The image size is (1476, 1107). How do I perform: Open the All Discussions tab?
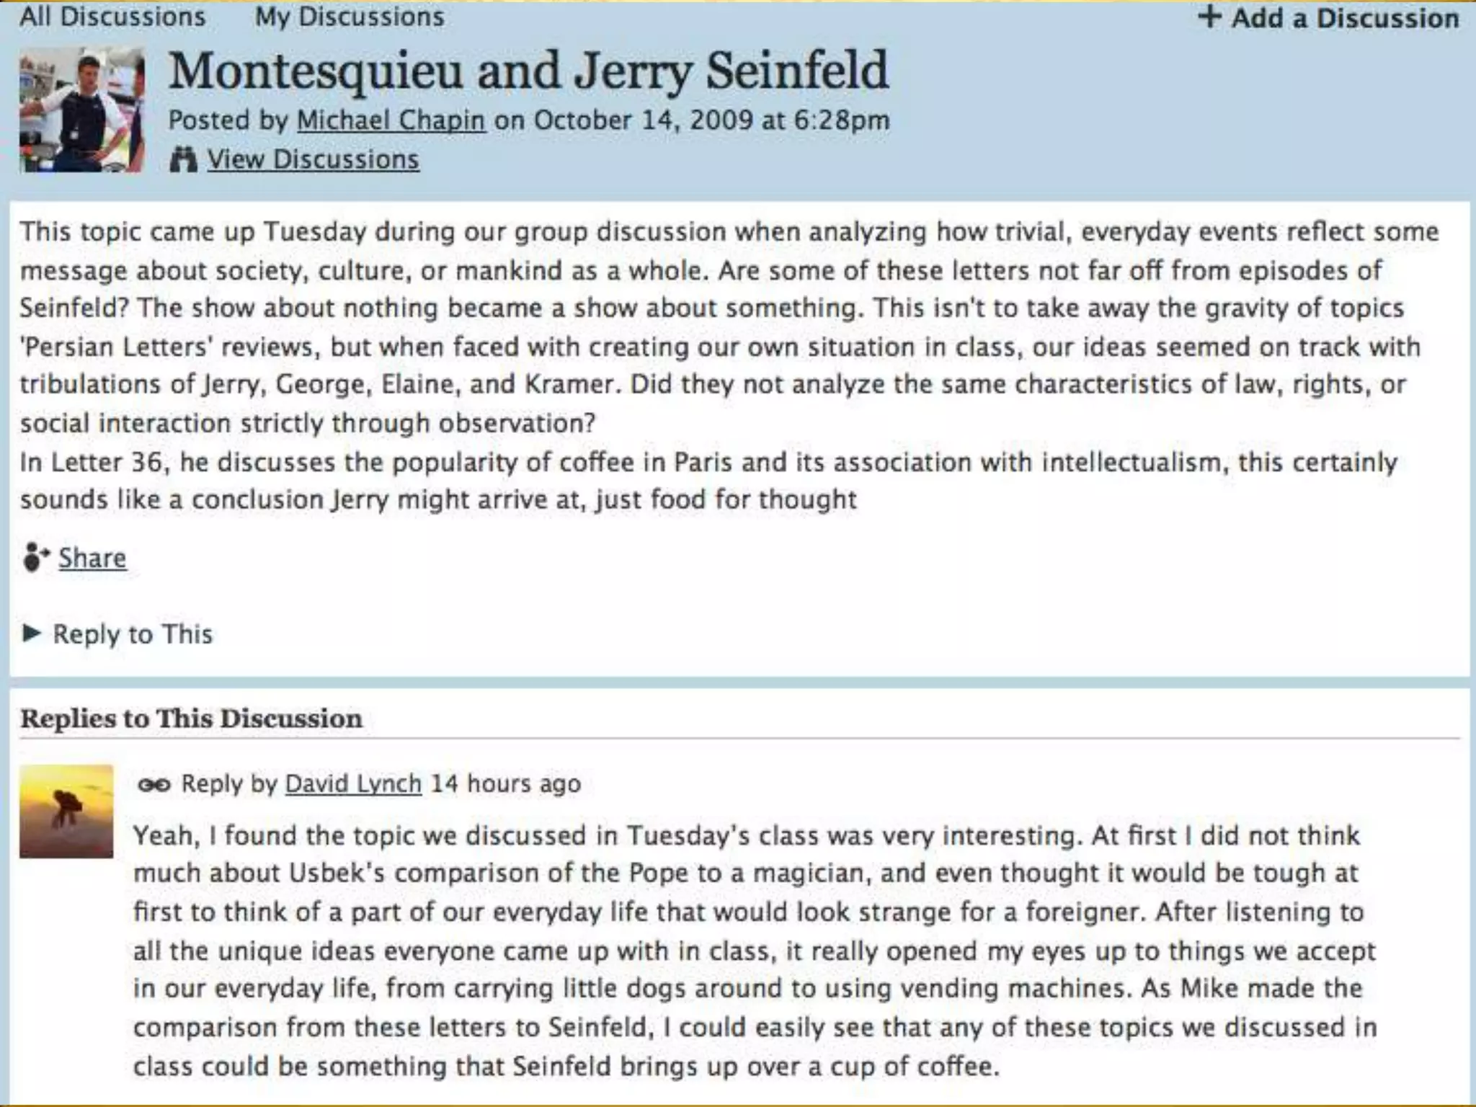tap(112, 17)
